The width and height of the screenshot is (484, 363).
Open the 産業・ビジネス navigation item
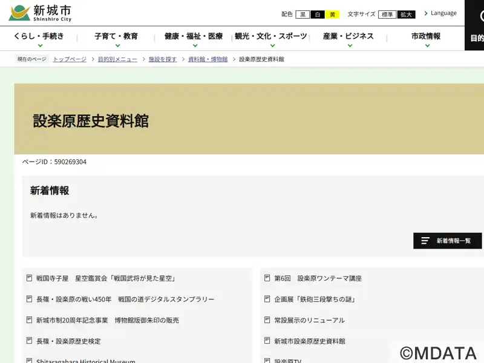[348, 40]
